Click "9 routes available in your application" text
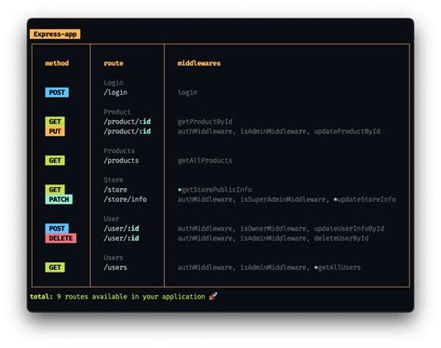Viewport: 441px width, 348px height. 131,297
